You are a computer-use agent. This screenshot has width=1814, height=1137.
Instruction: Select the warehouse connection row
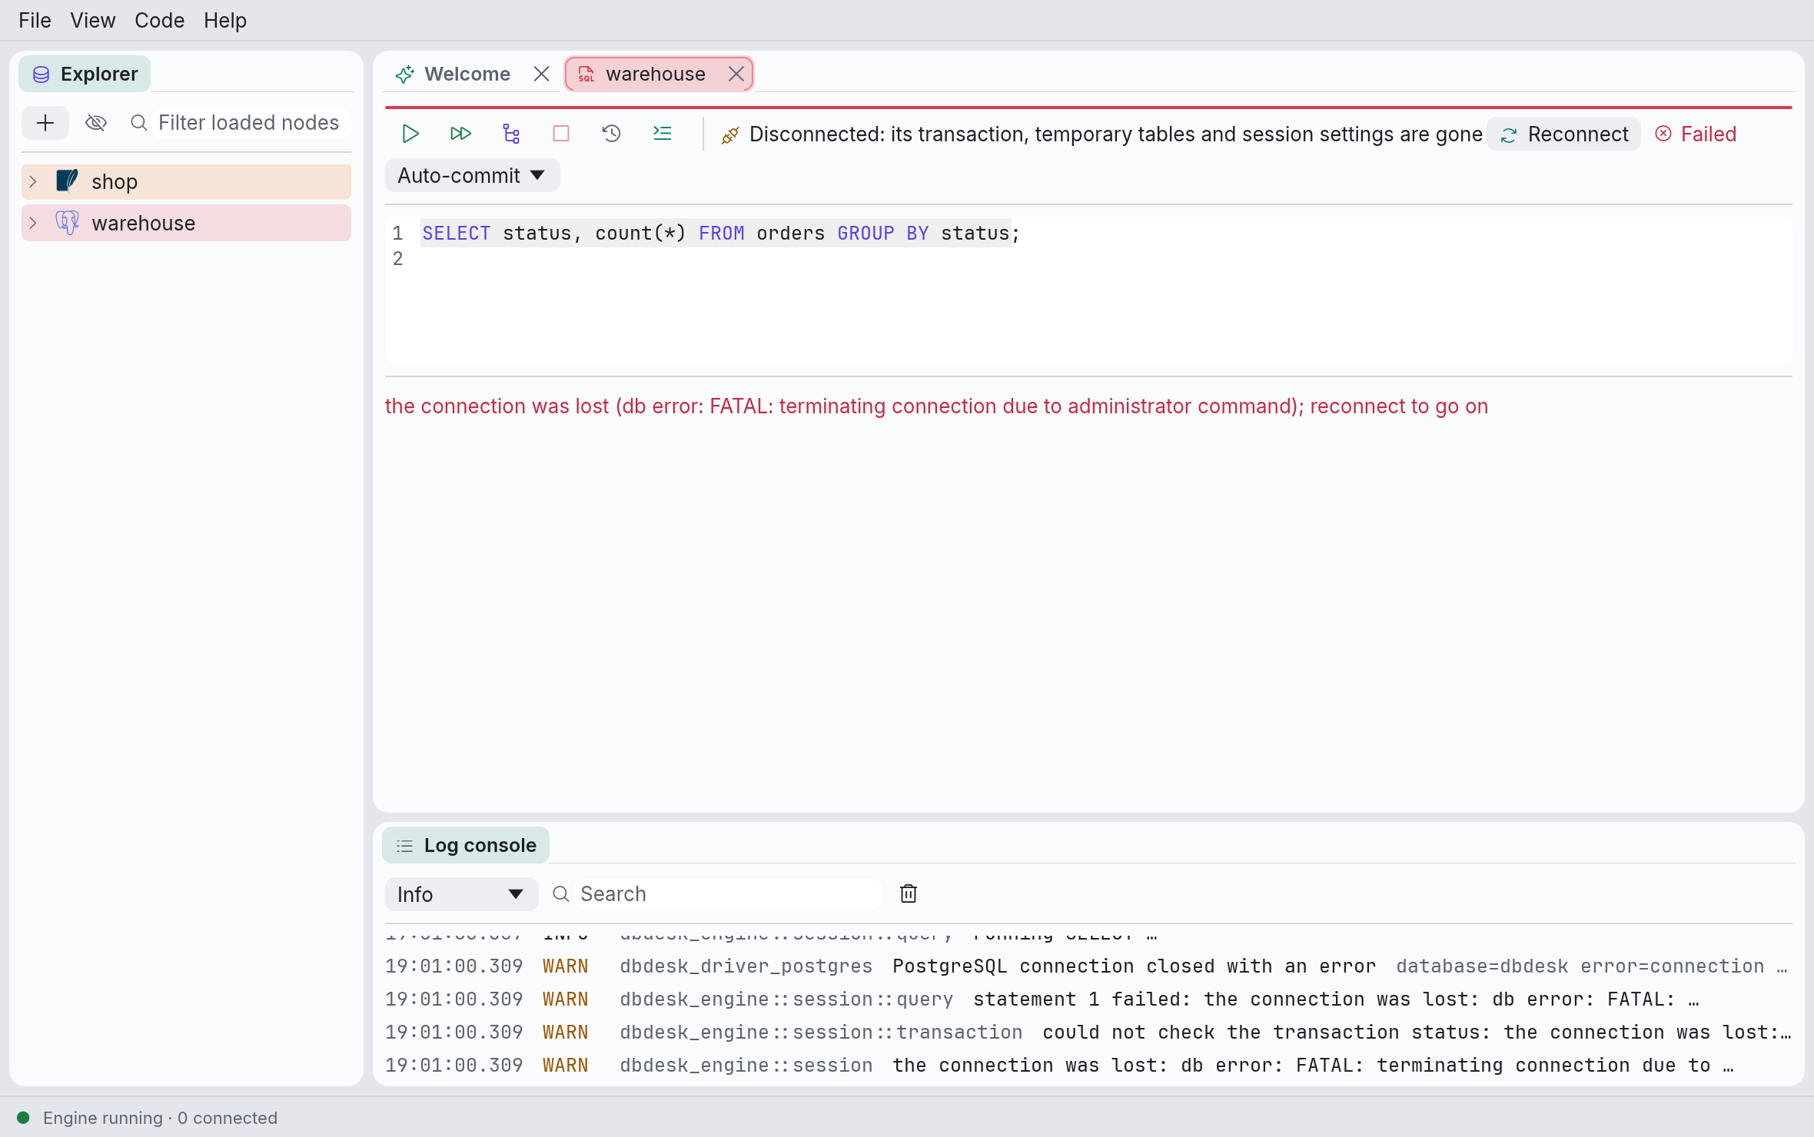point(186,223)
